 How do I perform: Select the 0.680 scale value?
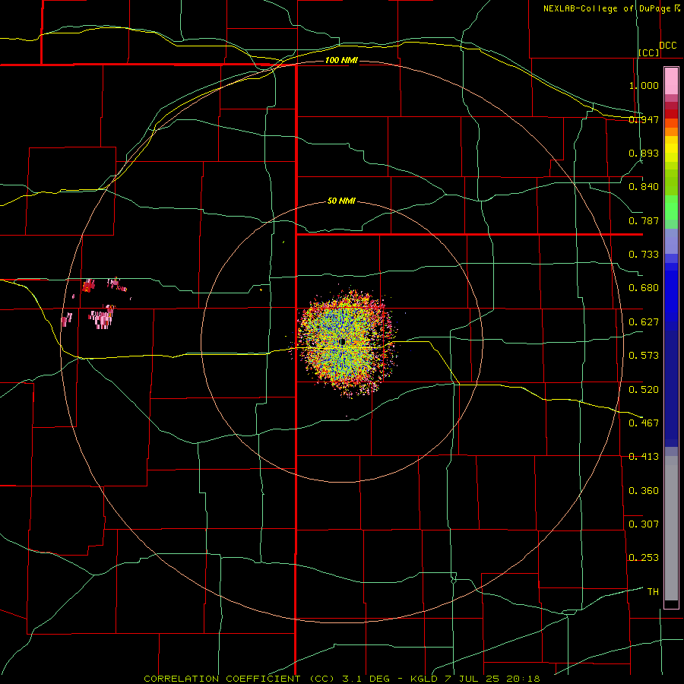[644, 288]
